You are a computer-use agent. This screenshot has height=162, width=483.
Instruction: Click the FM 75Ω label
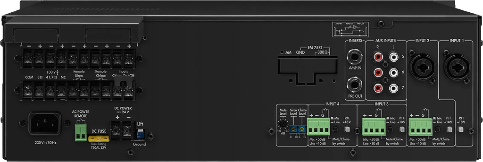(315, 48)
